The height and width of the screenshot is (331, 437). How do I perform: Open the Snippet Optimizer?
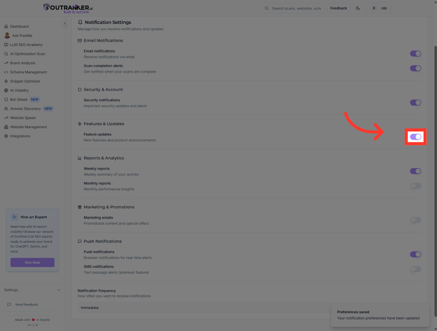pyautogui.click(x=25, y=81)
